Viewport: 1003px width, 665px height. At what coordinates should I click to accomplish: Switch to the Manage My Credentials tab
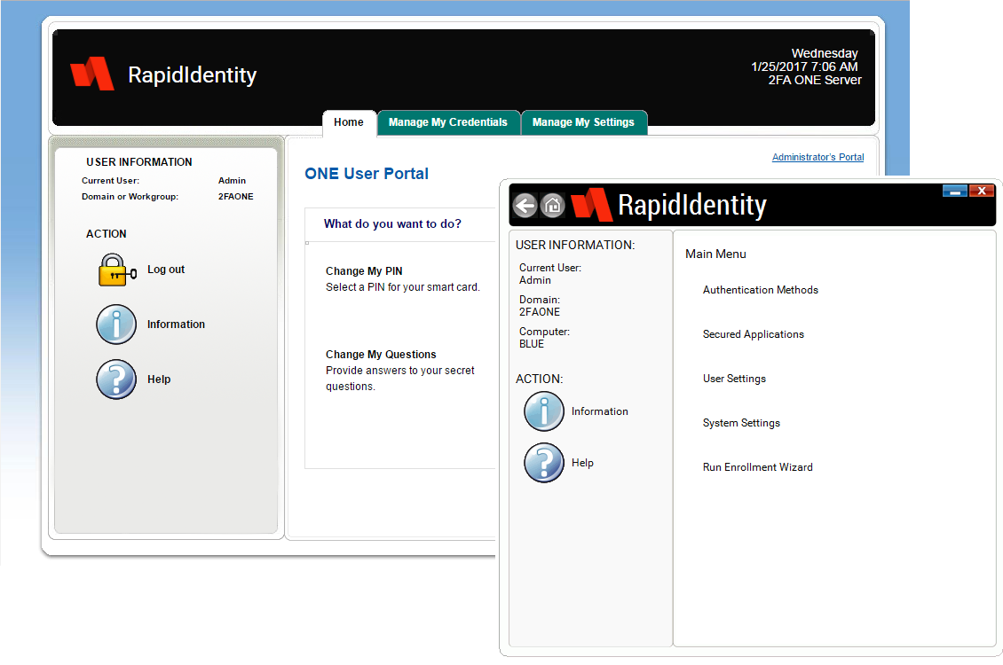tap(448, 122)
